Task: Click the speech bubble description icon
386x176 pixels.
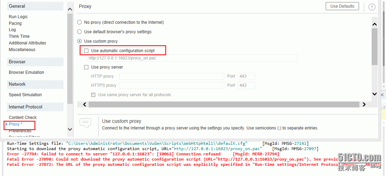Action: 86,123
